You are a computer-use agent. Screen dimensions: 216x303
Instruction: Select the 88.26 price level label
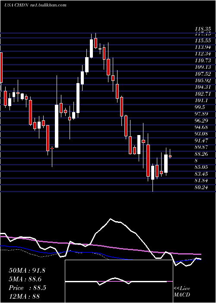[x=201, y=154]
